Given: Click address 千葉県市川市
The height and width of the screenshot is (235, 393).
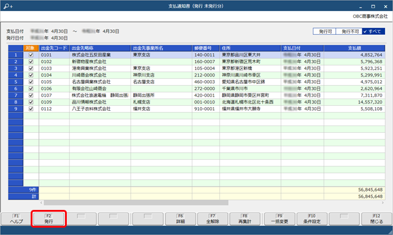Looking at the screenshot, I should click(250, 89).
